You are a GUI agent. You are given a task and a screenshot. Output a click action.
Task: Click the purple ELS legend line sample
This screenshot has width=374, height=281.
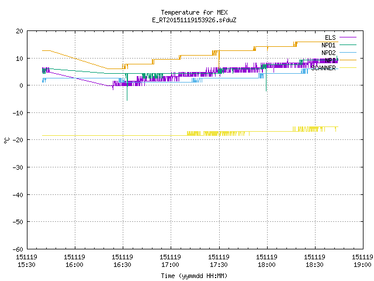[x=348, y=37]
